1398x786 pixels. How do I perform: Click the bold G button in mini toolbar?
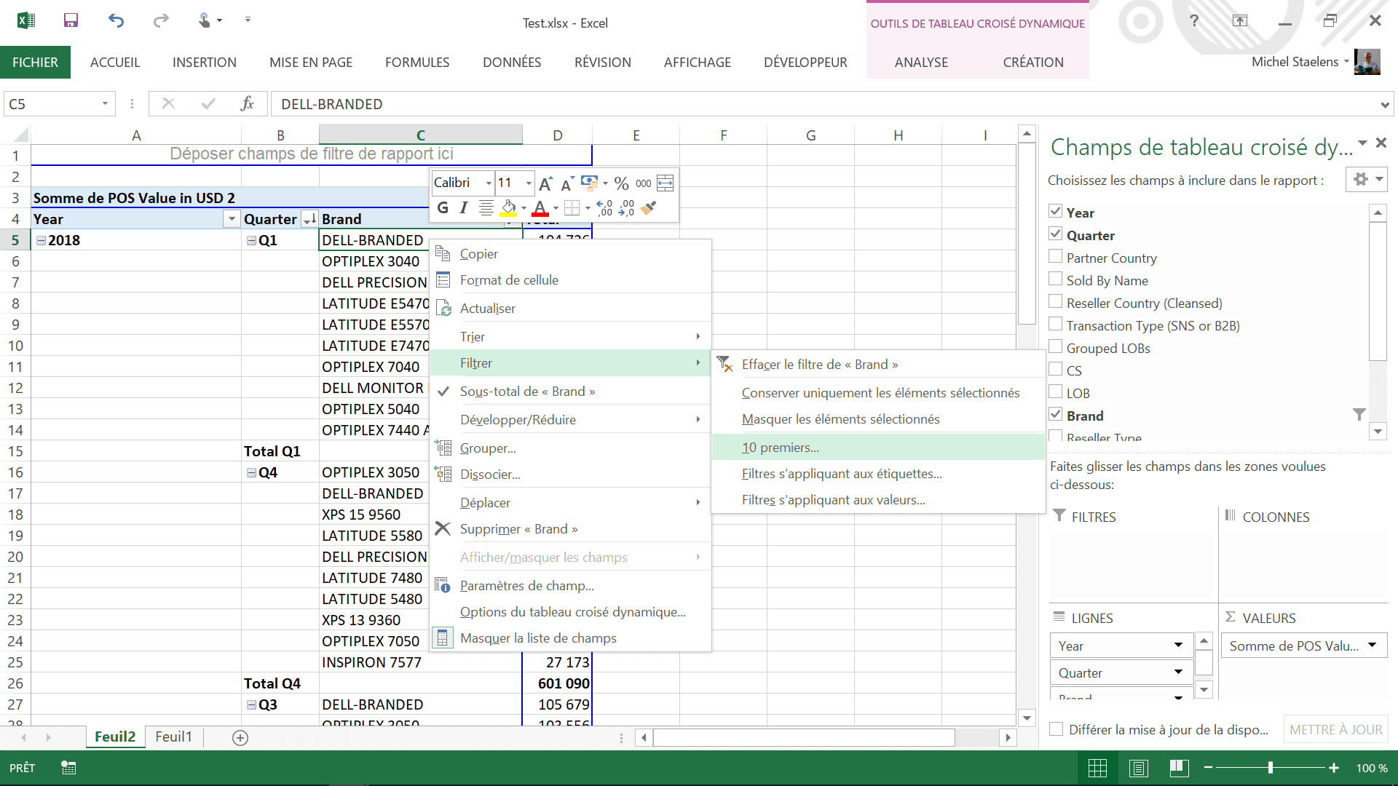point(443,208)
